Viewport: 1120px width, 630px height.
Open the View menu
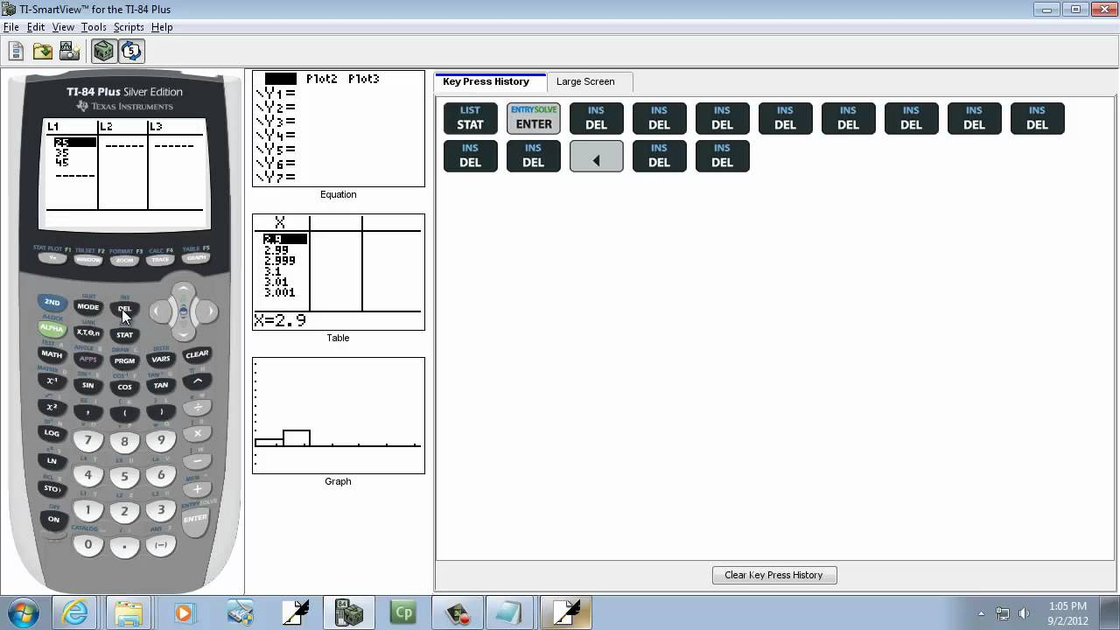click(63, 27)
